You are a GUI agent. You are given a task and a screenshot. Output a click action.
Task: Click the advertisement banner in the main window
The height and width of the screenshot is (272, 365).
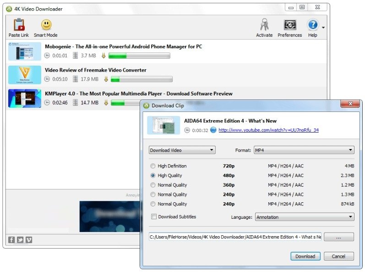pos(109,216)
